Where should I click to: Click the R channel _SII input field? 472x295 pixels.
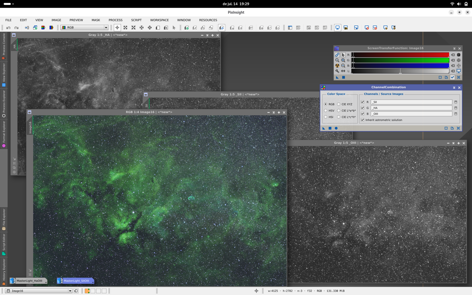pos(411,102)
